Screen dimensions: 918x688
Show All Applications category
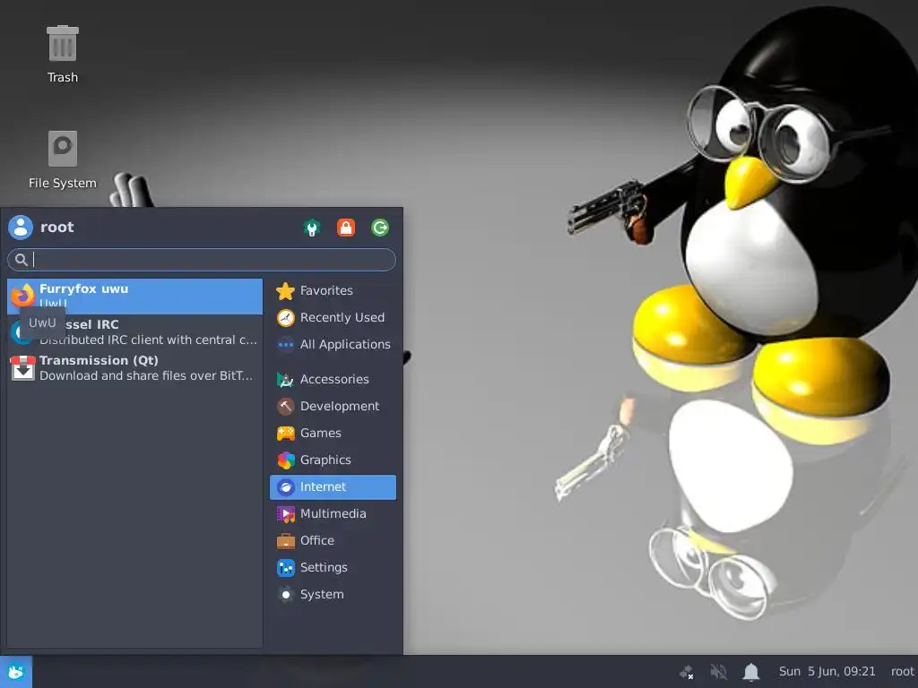tap(333, 345)
